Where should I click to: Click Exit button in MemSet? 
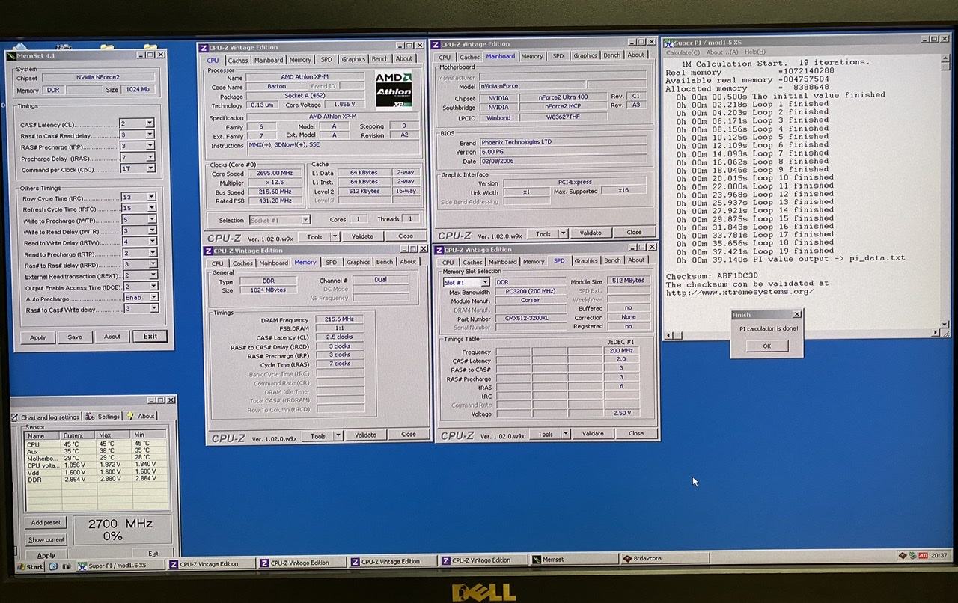tap(150, 337)
